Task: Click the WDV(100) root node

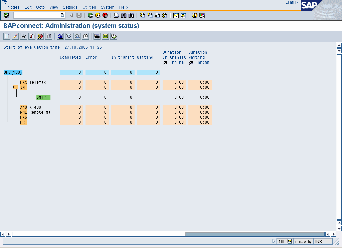Action: tap(13, 72)
